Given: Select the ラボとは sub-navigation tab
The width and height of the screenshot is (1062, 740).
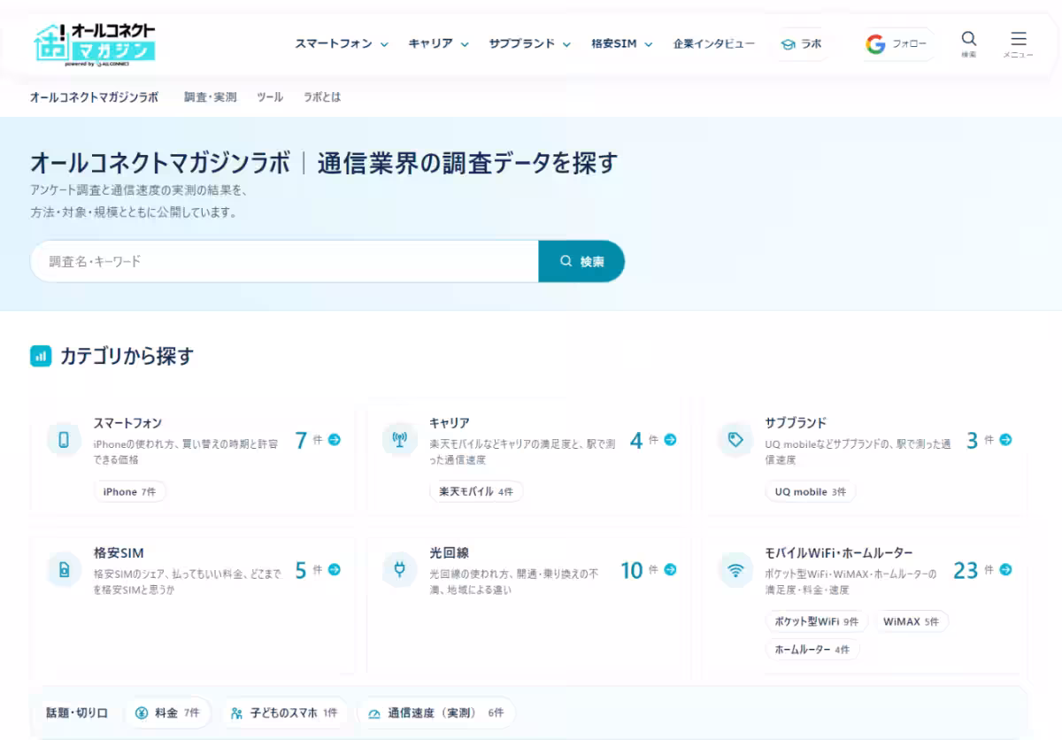Looking at the screenshot, I should point(322,97).
